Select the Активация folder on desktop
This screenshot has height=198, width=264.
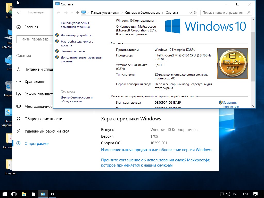[8, 141]
